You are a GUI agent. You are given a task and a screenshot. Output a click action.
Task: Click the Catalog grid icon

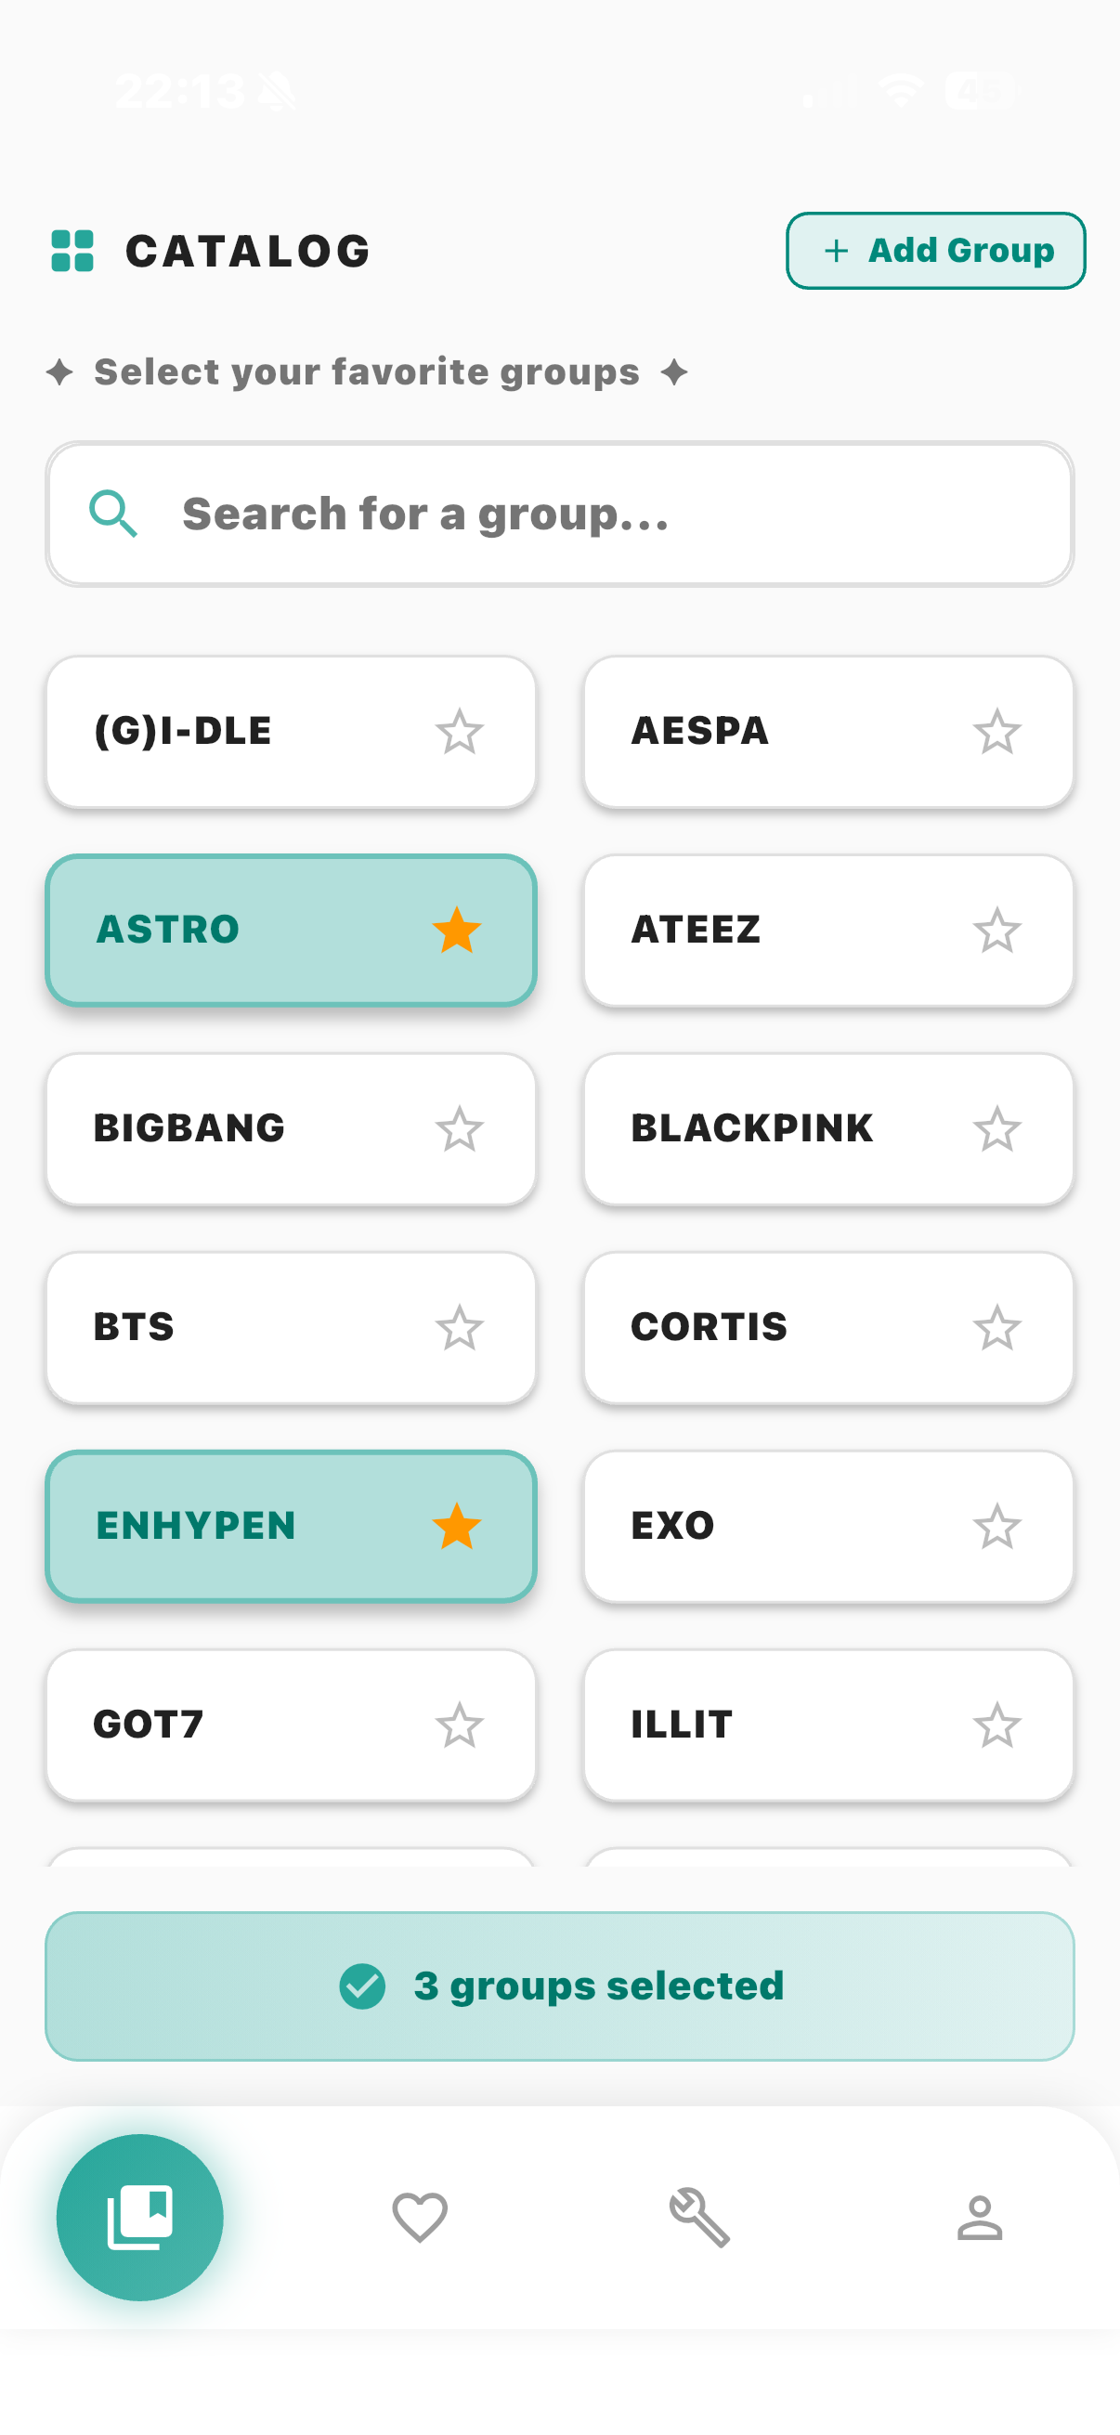72,251
